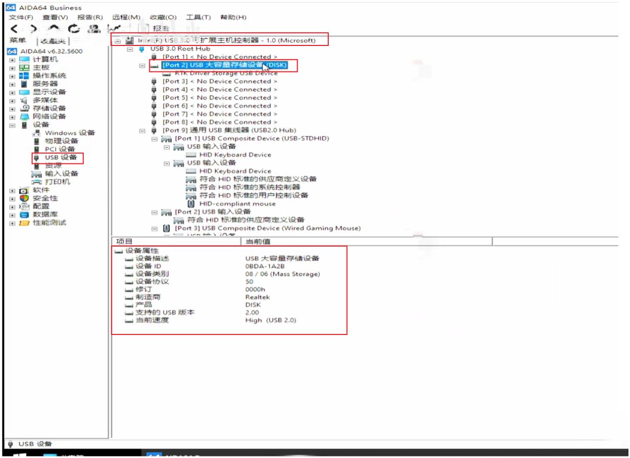Click the 显示设备 display icon in sidebar
Screen dimensions: 630x458
(25, 92)
